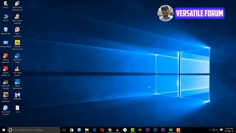The width and height of the screenshot is (236, 133).
Task: Select the Link file on desktop
Action: (x=17, y=109)
